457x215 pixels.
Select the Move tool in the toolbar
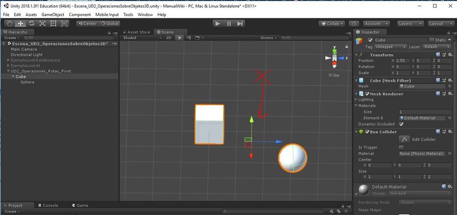21,23
